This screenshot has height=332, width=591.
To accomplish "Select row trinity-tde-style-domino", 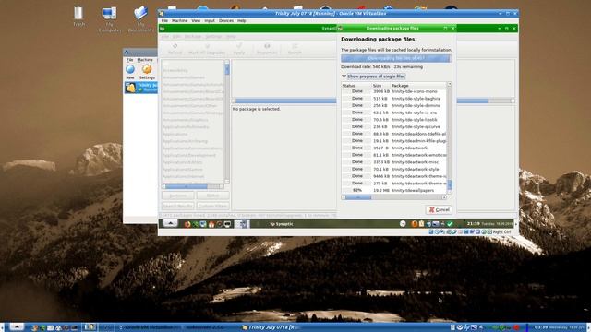I will pos(394,106).
